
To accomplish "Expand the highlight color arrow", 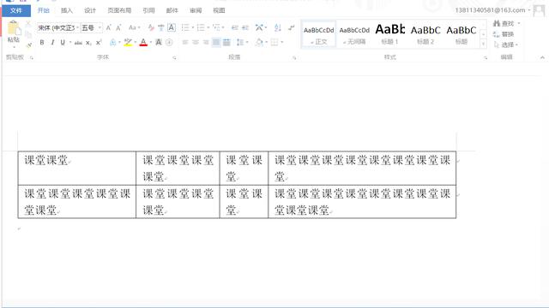I will (136, 43).
